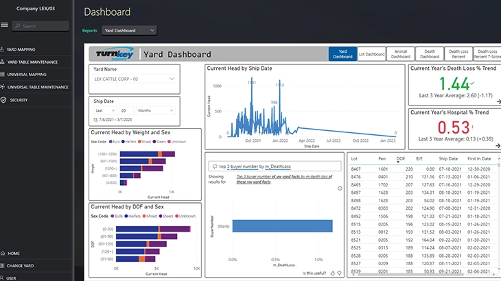Image resolution: width=501 pixels, height=281 pixels.
Task: Select Lot 8521 table row
Action: (422, 240)
